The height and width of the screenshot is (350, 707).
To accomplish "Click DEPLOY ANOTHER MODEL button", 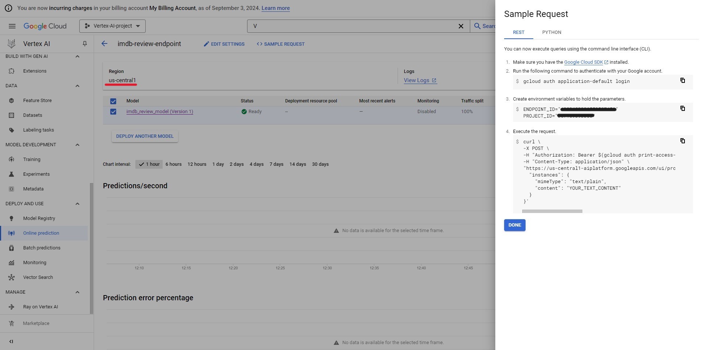I will click(x=145, y=136).
